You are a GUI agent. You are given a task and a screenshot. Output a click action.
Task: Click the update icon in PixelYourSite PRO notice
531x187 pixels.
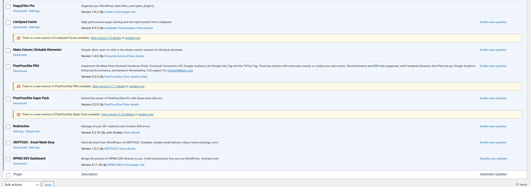coord(19,86)
